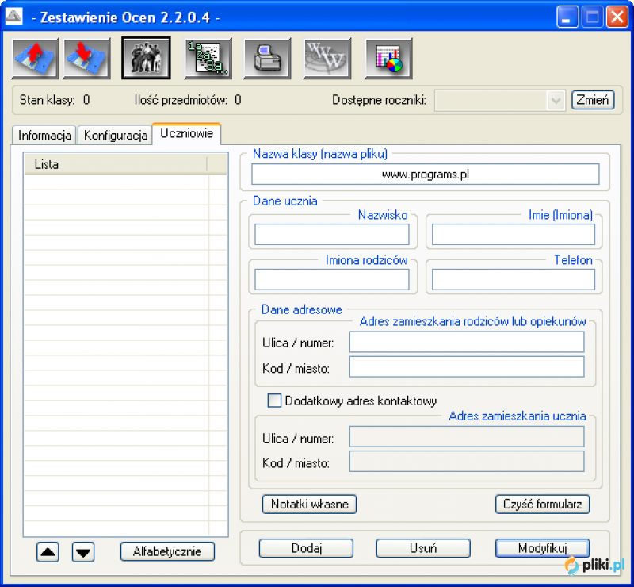Screen dimensions: 634x587
Task: Click the red down-arrow disk toolbar icon
Action: 87,58
